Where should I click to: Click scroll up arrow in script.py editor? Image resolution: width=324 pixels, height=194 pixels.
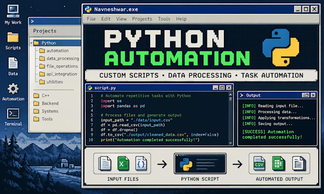click(231, 95)
